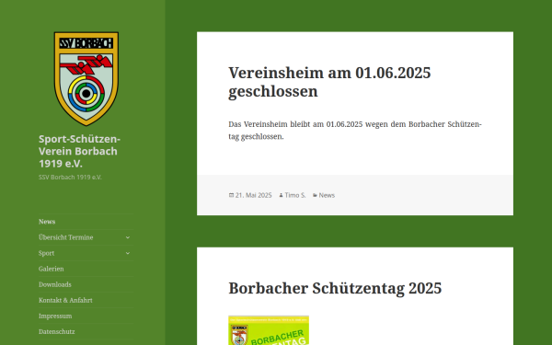The height and width of the screenshot is (345, 552).
Task: Open the Impressum page
Action: point(55,316)
